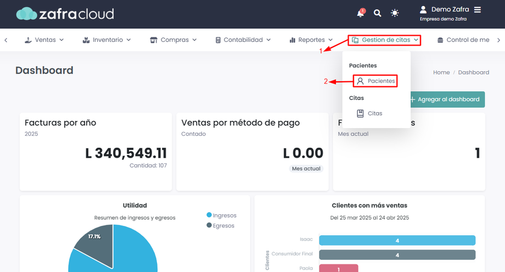This screenshot has width=505, height=272.
Task: Click the Isaac bar in chart
Action: 397,241
